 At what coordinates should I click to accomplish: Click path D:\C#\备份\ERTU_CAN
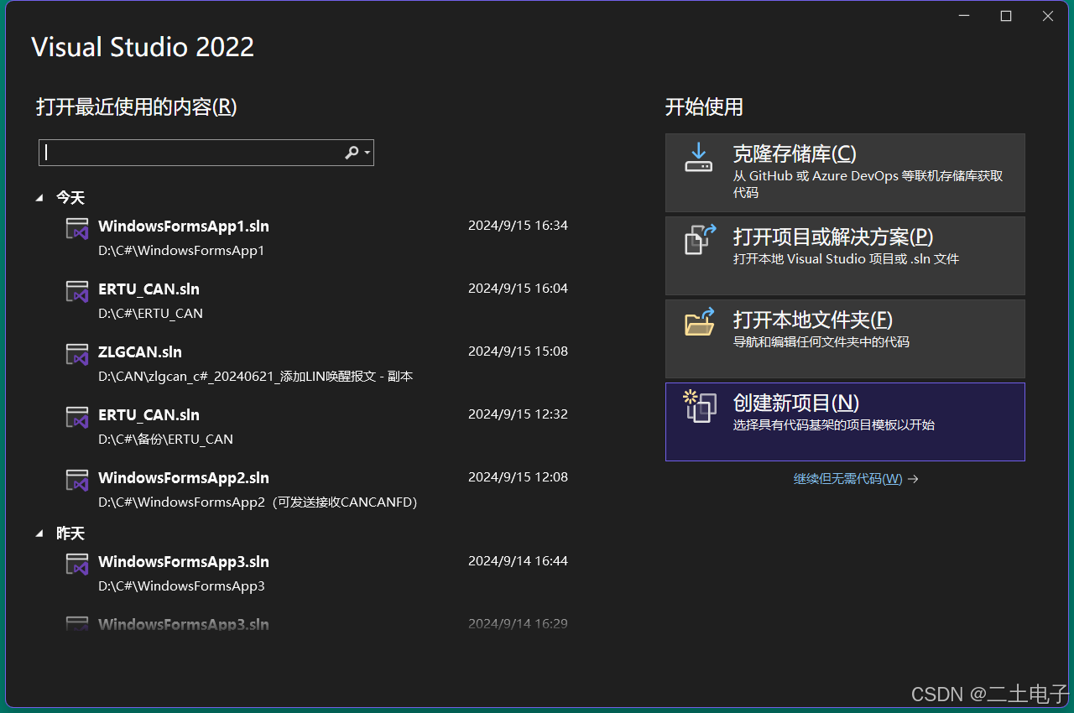point(165,440)
